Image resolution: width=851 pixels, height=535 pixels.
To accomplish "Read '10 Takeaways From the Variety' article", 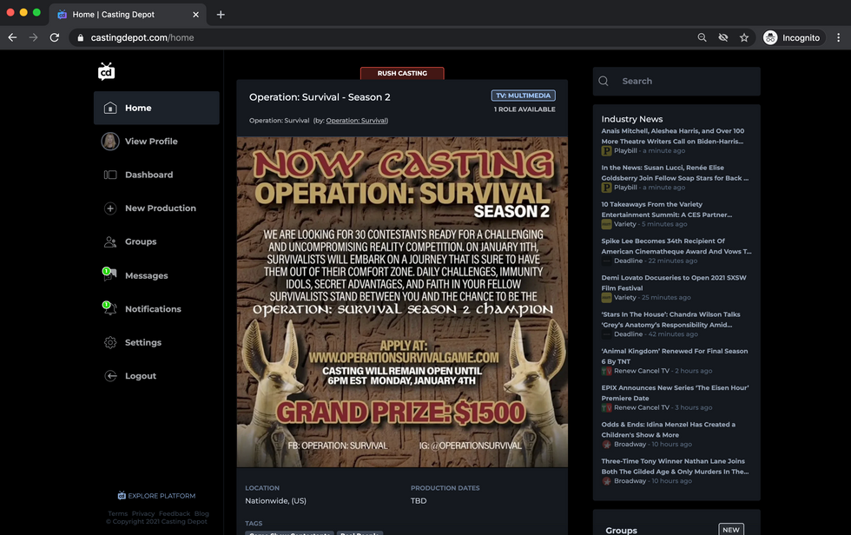I will (667, 209).
